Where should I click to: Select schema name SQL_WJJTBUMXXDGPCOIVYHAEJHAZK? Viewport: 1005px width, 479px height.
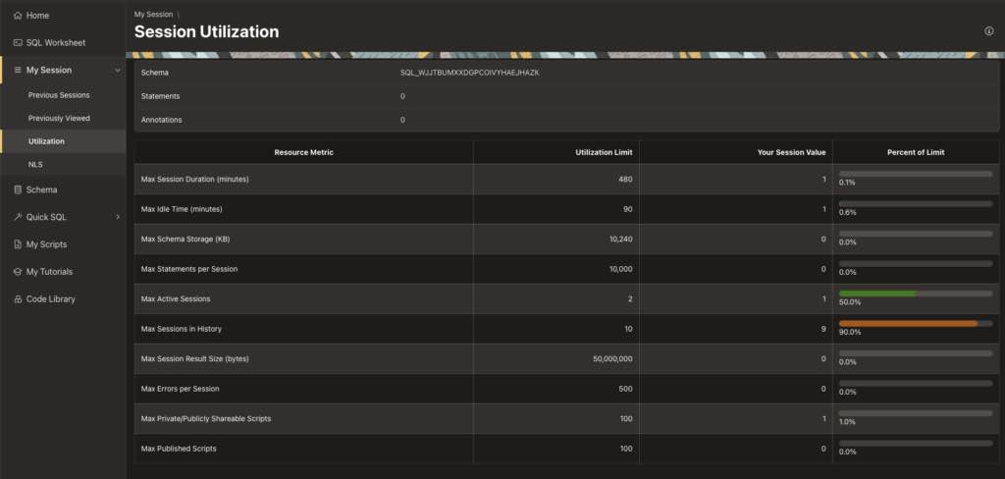(470, 73)
